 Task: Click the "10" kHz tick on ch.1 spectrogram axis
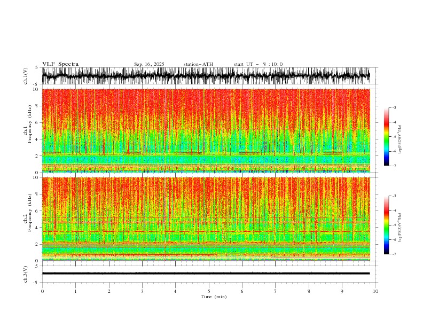[36, 89]
